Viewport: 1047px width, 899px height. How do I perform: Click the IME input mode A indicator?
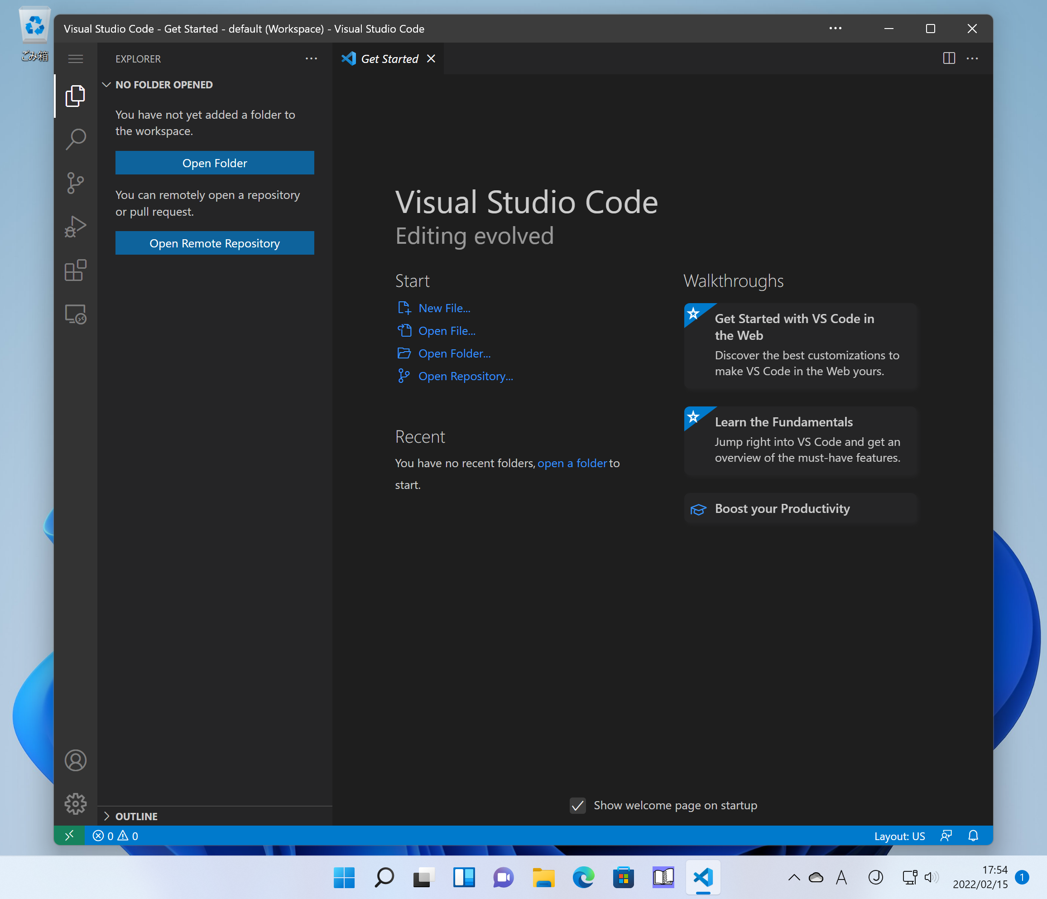tap(841, 877)
